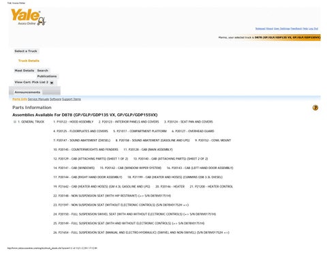The image size is (327, 253).
Task: Open the About link in header
Action: click(x=270, y=29)
